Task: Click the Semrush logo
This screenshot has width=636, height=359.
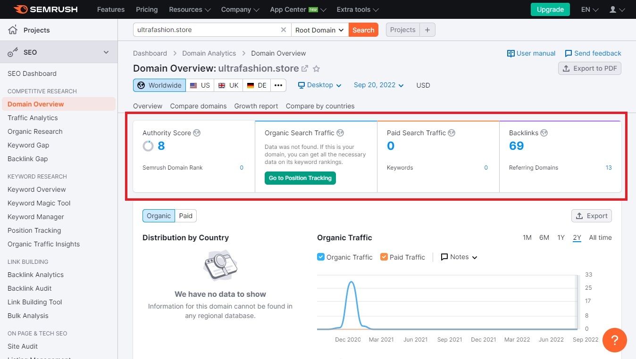Action: (x=45, y=9)
